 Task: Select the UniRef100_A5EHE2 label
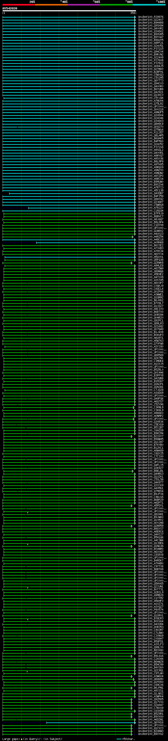click(151, 274)
